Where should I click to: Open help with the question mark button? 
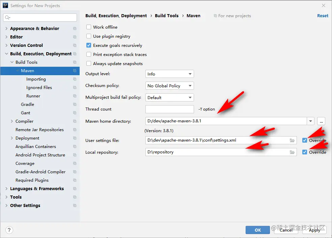tap(9, 230)
